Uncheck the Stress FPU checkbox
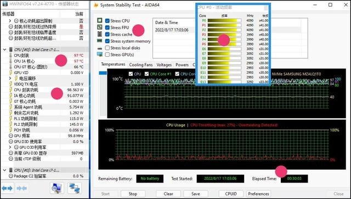The image size is (351, 199). [x=107, y=27]
